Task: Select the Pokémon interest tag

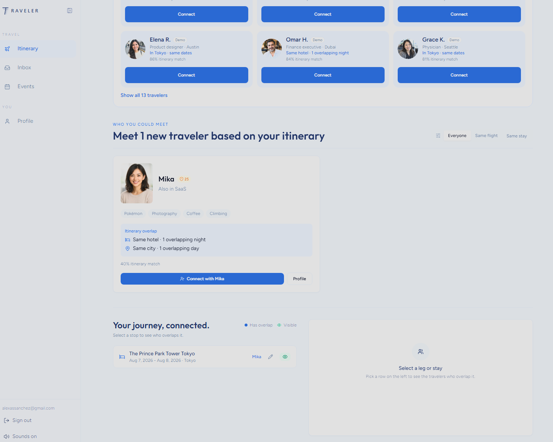Action: point(133,214)
